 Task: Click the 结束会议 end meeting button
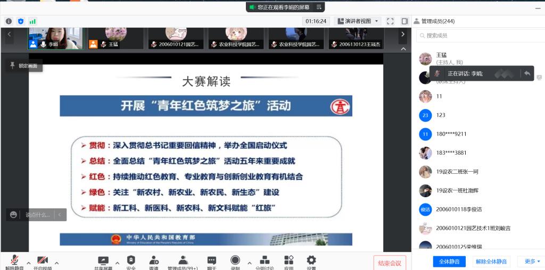390,263
